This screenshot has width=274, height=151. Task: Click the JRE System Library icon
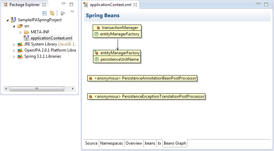point(20,44)
